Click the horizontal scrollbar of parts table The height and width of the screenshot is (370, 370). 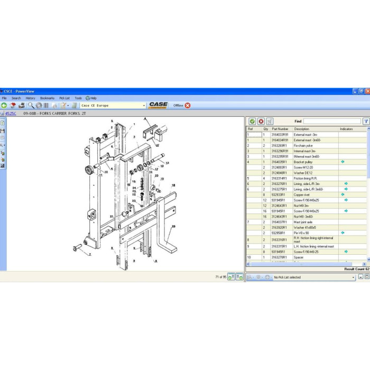tap(301, 264)
